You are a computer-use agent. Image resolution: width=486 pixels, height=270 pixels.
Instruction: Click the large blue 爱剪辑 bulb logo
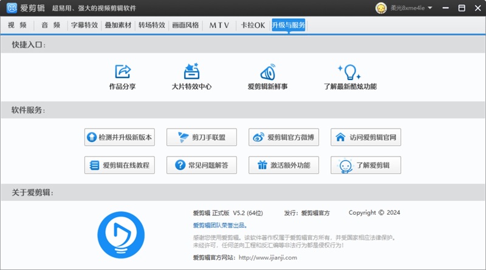click(121, 235)
